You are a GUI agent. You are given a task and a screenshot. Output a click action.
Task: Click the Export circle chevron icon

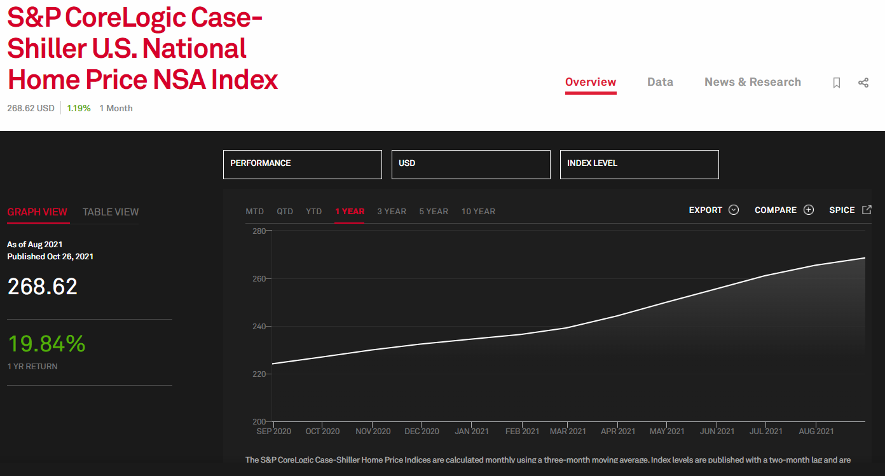(734, 210)
